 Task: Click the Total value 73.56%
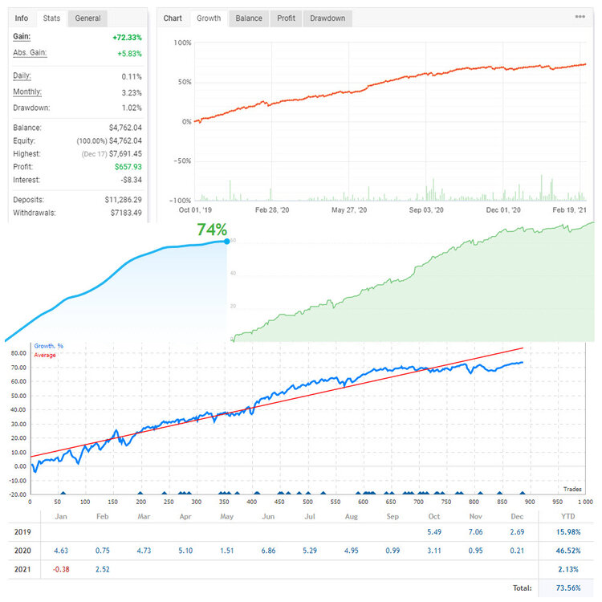tap(568, 588)
